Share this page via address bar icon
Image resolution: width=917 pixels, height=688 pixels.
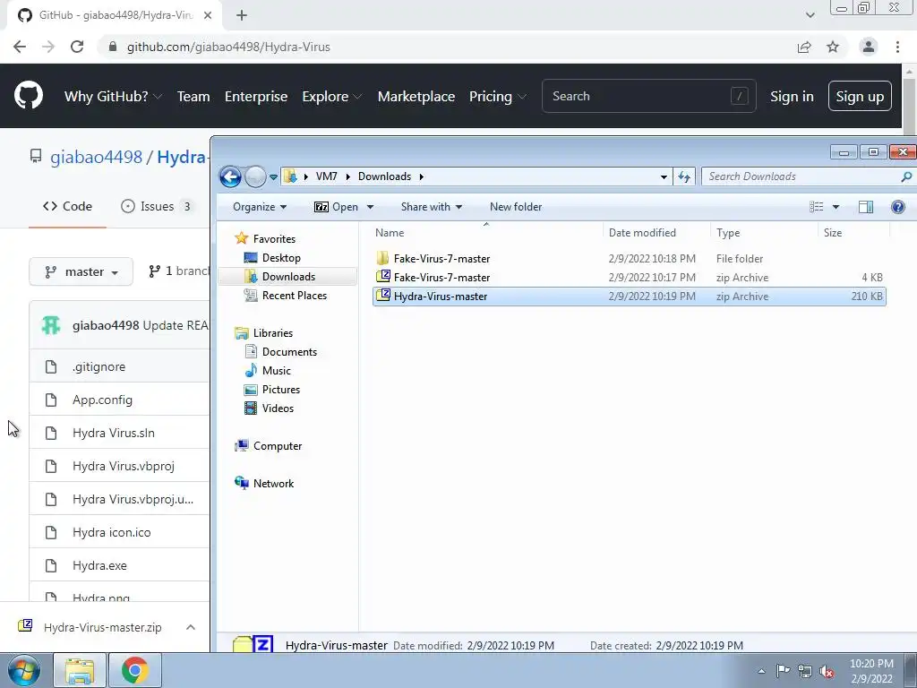point(804,47)
